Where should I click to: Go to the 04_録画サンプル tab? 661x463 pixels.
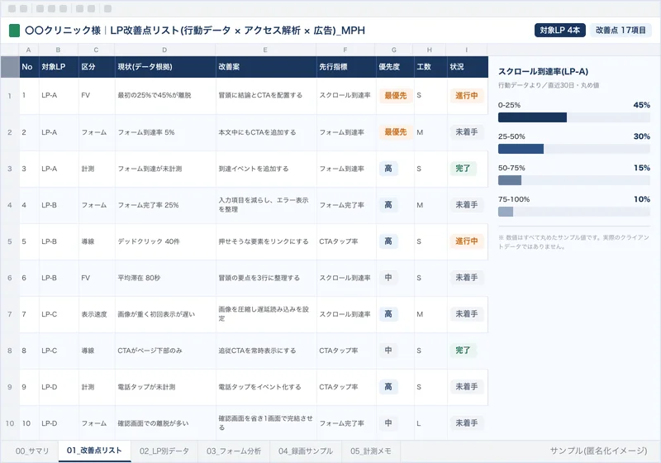coord(306,451)
